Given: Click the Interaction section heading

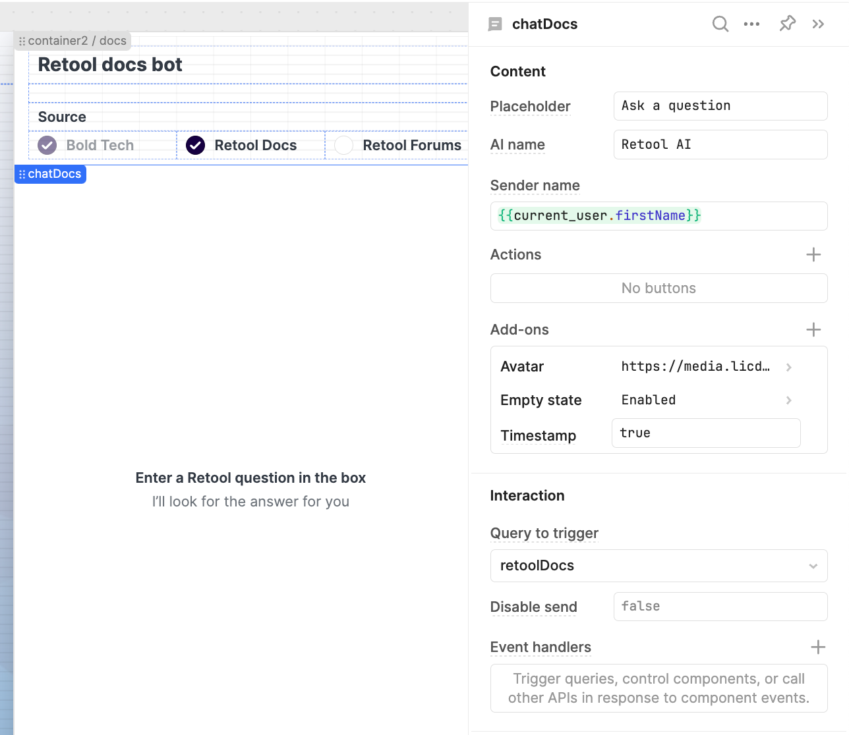Looking at the screenshot, I should click(x=527, y=496).
